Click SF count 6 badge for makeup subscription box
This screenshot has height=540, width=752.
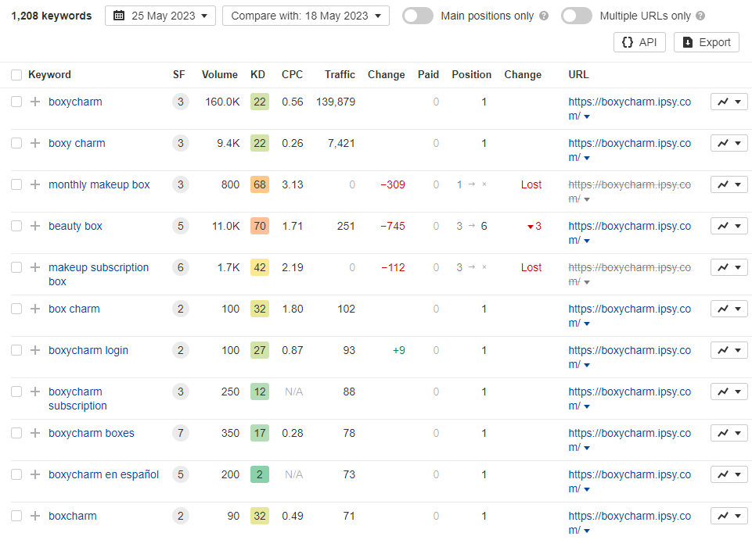point(181,267)
